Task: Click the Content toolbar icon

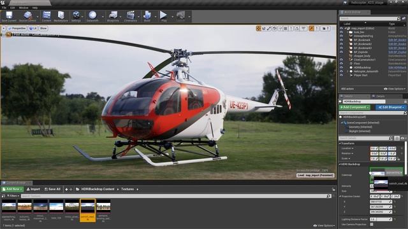Action: pos(47,16)
